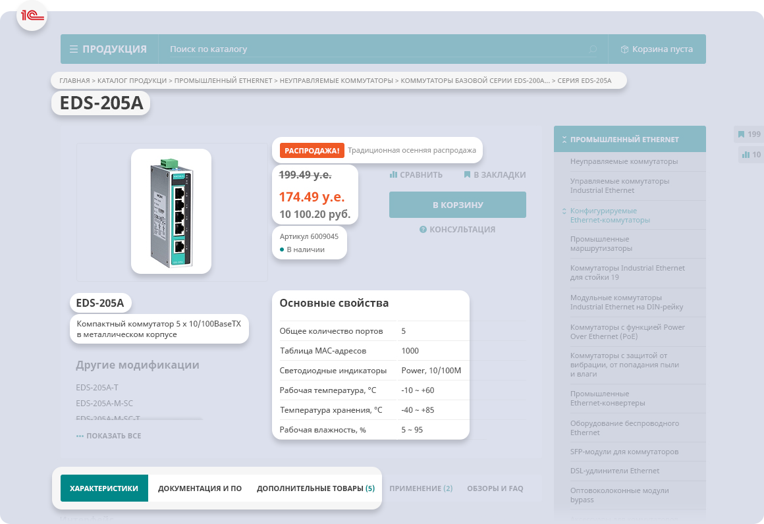Open Коммутаторы базовой серии EDS-200A breadcrumb
764x524 pixels.
click(x=475, y=81)
